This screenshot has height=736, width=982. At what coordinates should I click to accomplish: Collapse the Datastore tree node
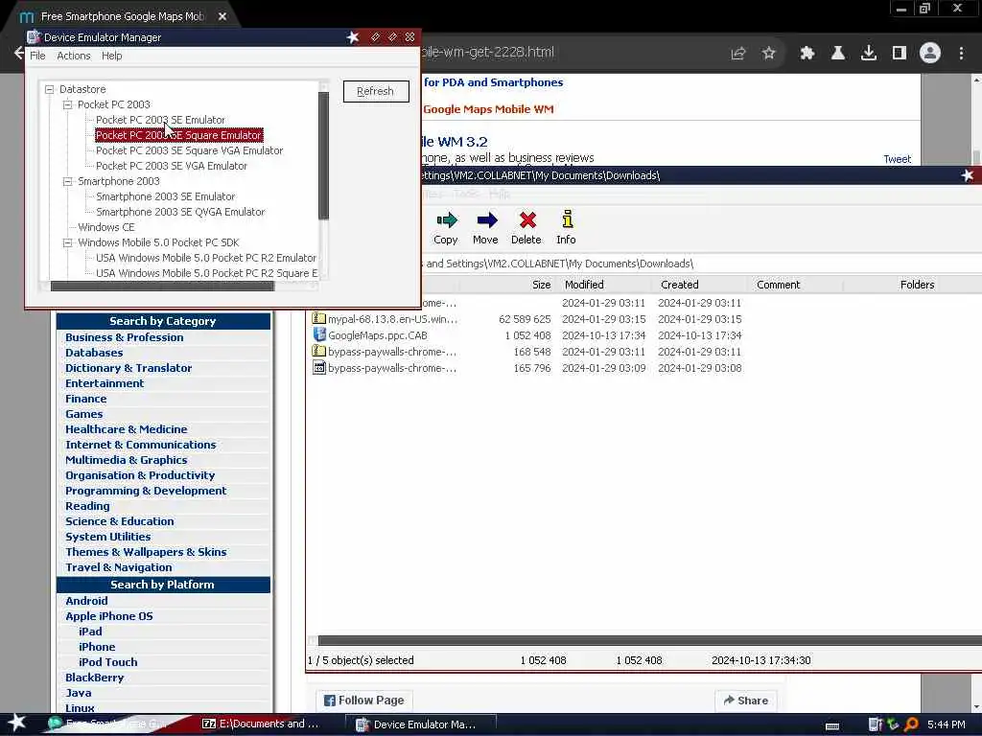coord(50,89)
